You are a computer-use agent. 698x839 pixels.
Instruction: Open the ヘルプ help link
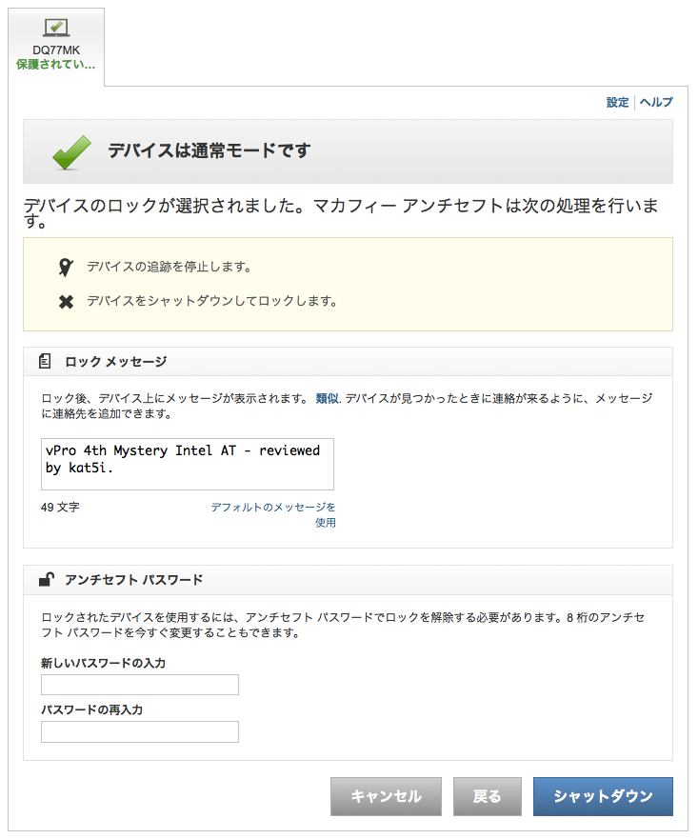pos(656,103)
